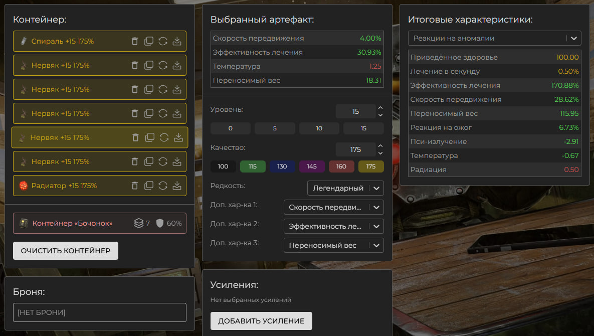This screenshot has height=336, width=594.
Task: Choose the blue 130 quality swatch
Action: click(282, 166)
